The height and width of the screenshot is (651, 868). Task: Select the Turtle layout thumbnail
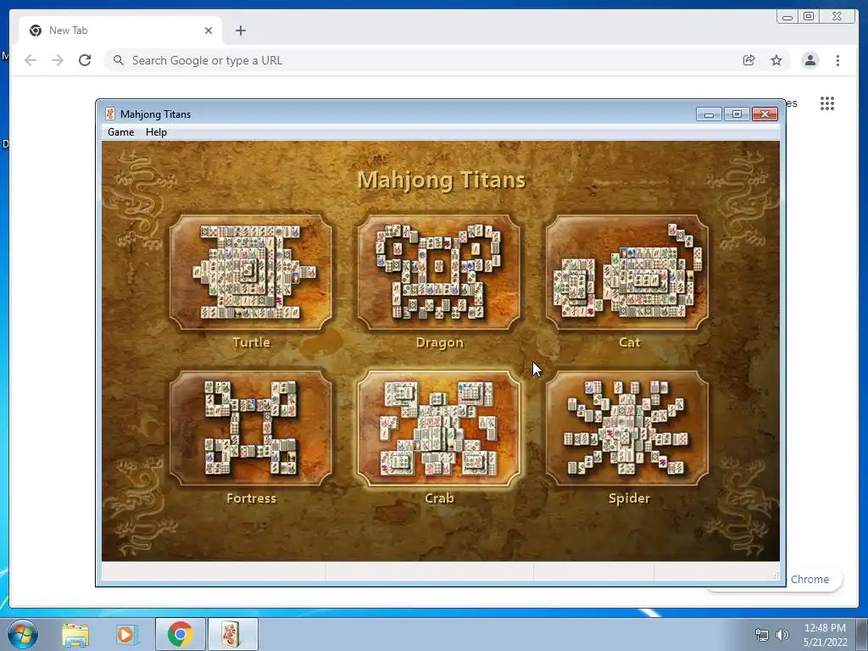tap(251, 272)
